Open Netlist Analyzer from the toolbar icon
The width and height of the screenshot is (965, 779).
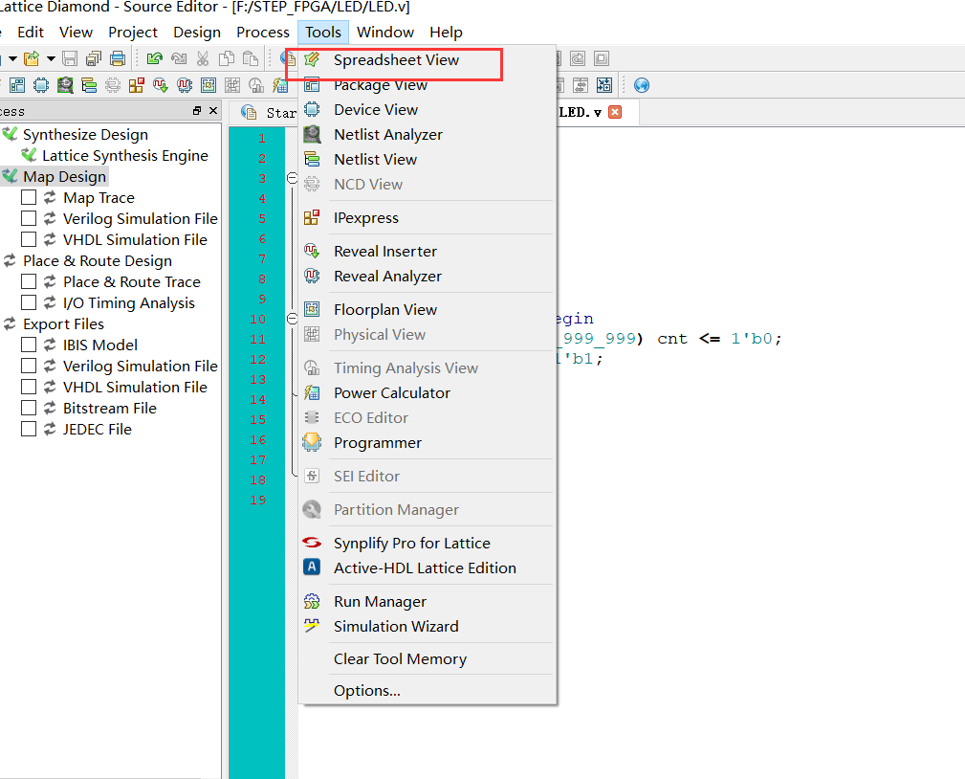[x=65, y=85]
